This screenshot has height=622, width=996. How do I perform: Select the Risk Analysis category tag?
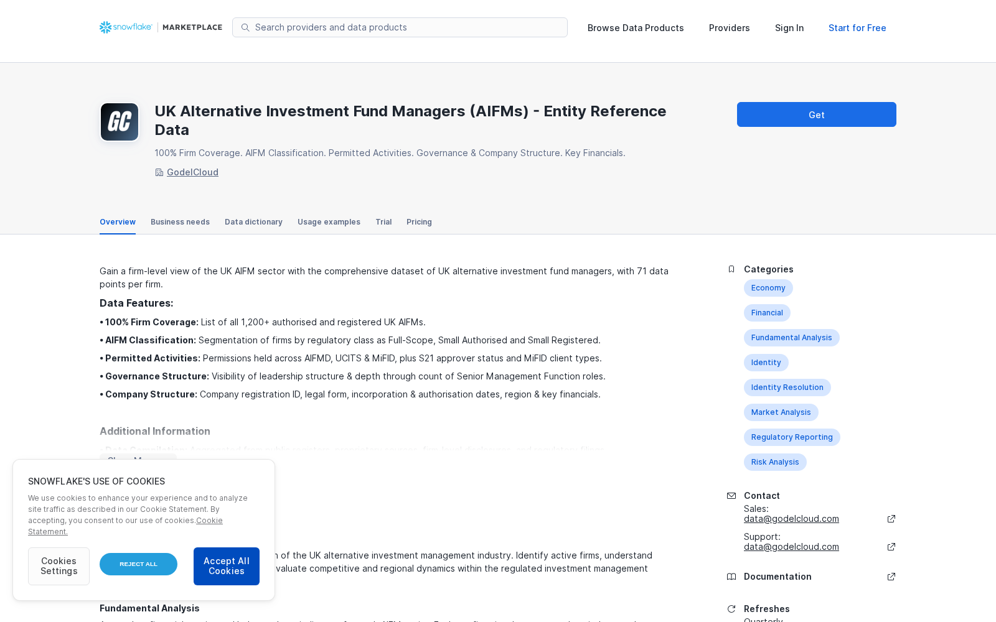click(775, 462)
